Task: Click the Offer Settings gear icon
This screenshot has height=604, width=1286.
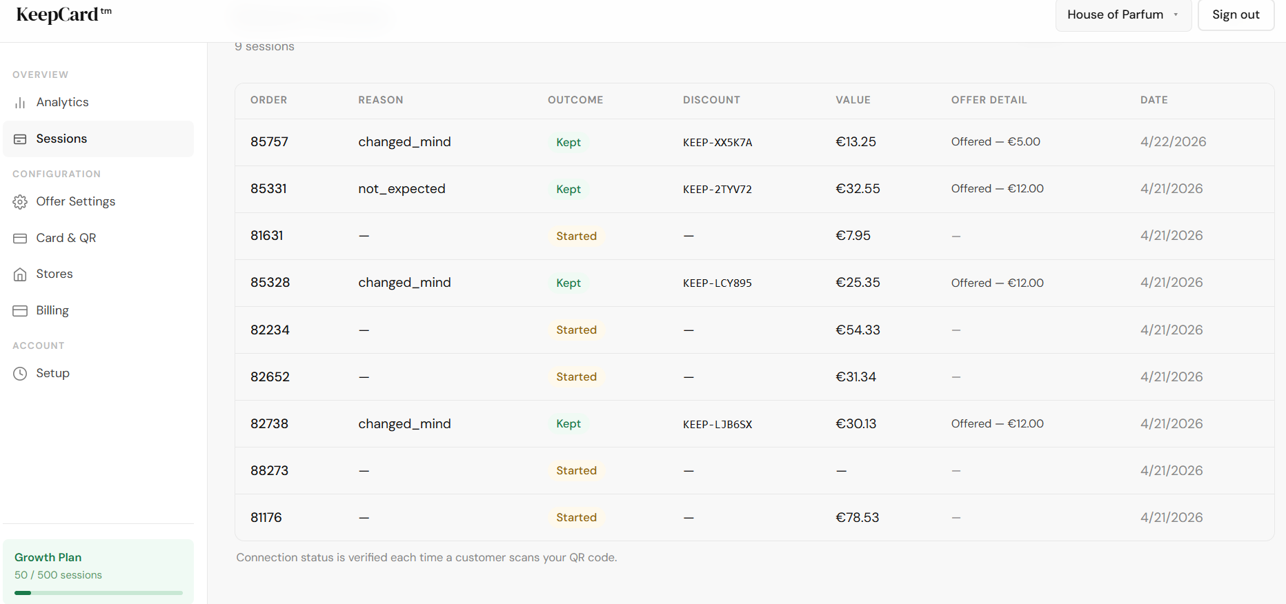Action: coord(20,202)
